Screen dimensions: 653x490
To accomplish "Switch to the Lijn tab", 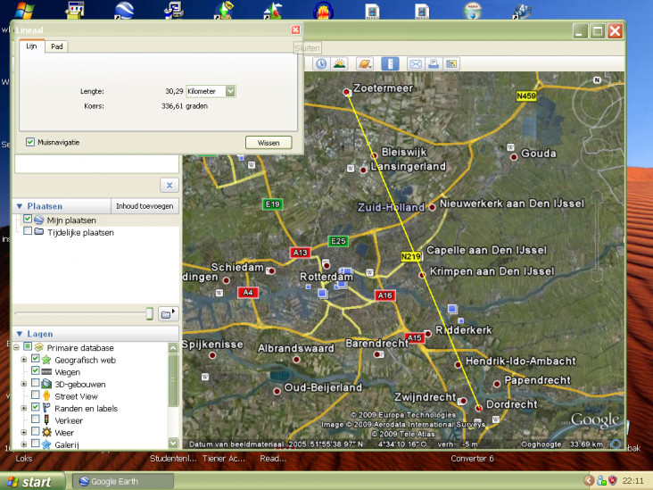I will coord(31,46).
